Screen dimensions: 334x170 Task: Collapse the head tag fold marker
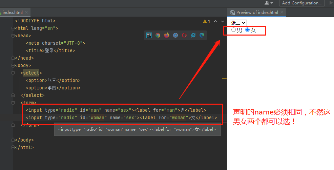tap(13, 36)
